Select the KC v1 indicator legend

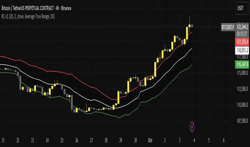point(28,17)
